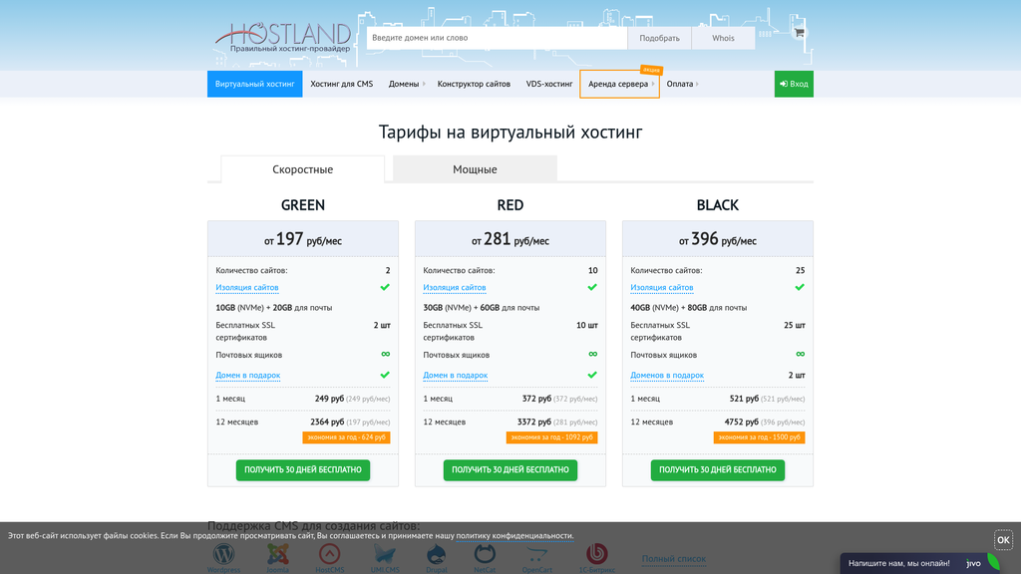
Task: Open the Аренда сервера dropdown
Action: click(618, 84)
